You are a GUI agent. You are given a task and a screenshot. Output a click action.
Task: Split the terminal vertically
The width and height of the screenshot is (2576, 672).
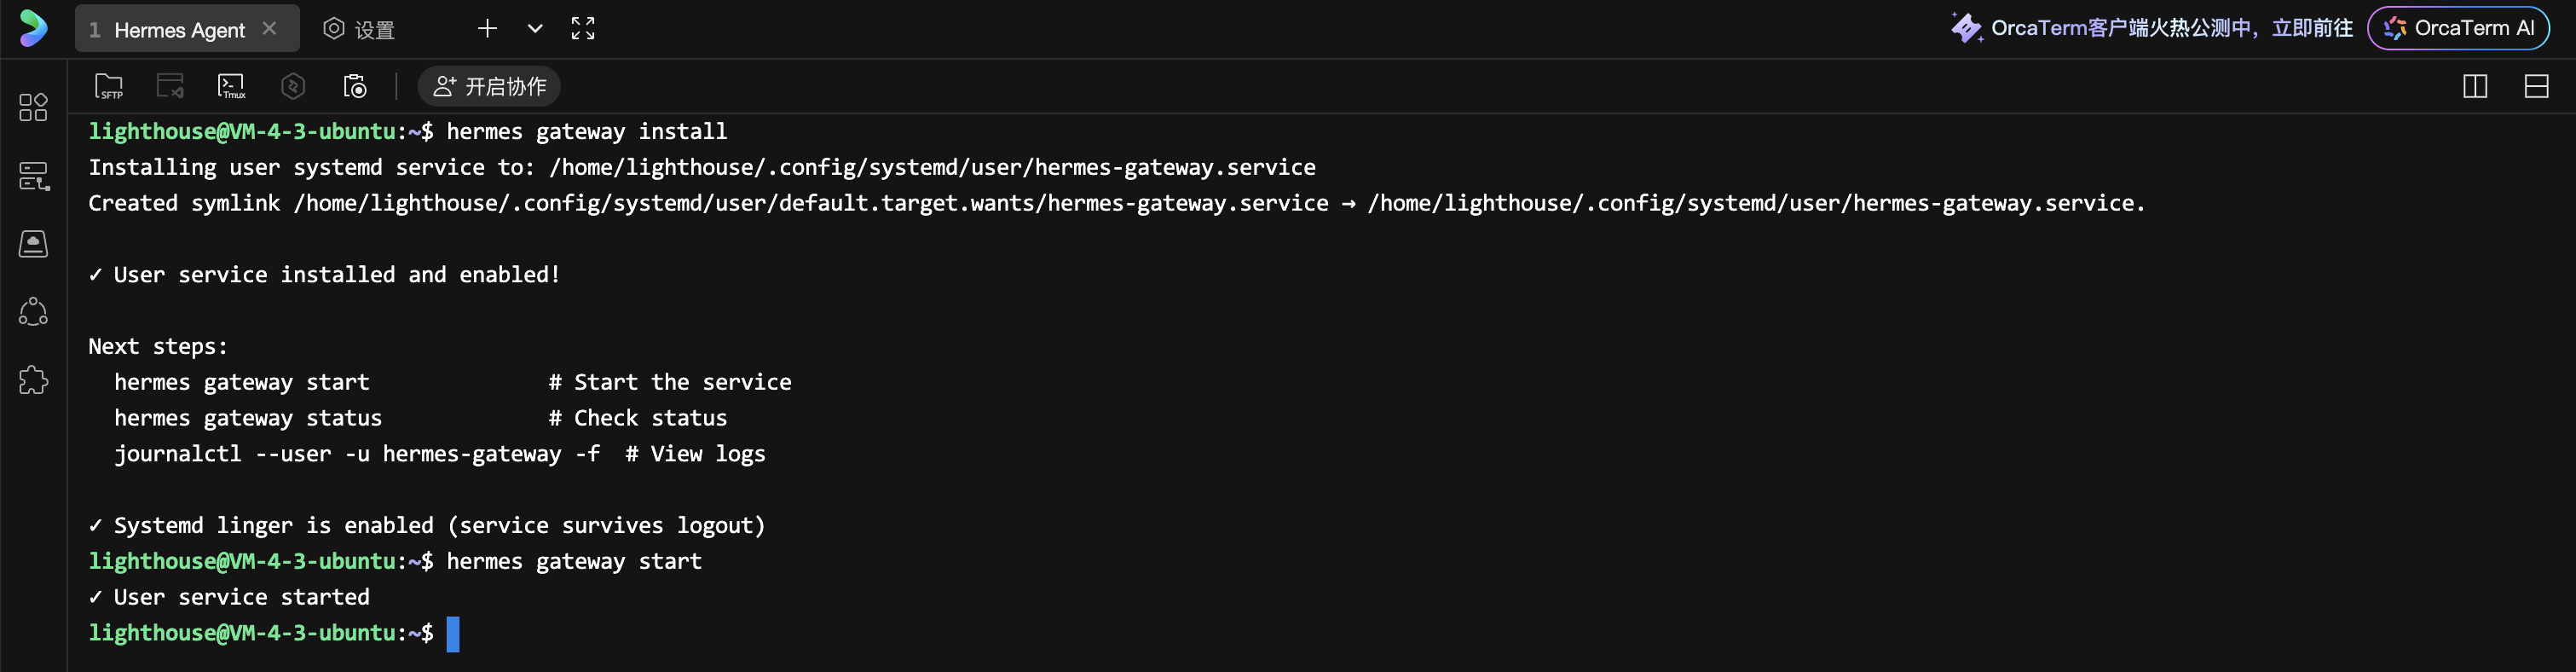(2475, 87)
